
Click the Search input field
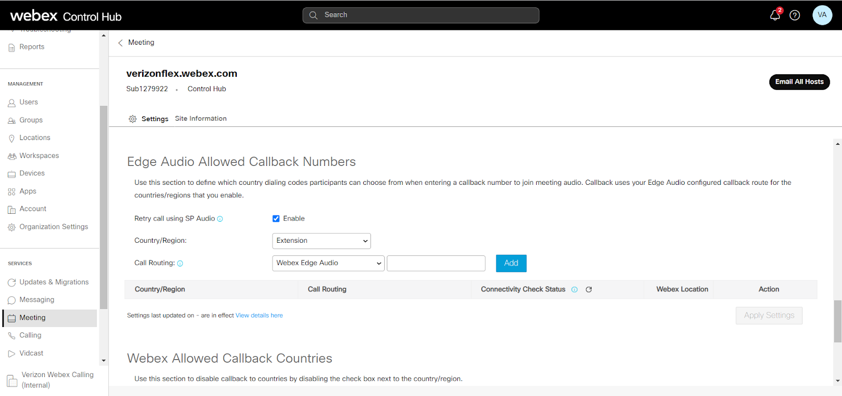point(421,15)
